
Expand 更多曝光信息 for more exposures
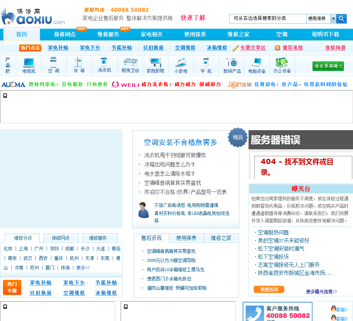point(321,292)
